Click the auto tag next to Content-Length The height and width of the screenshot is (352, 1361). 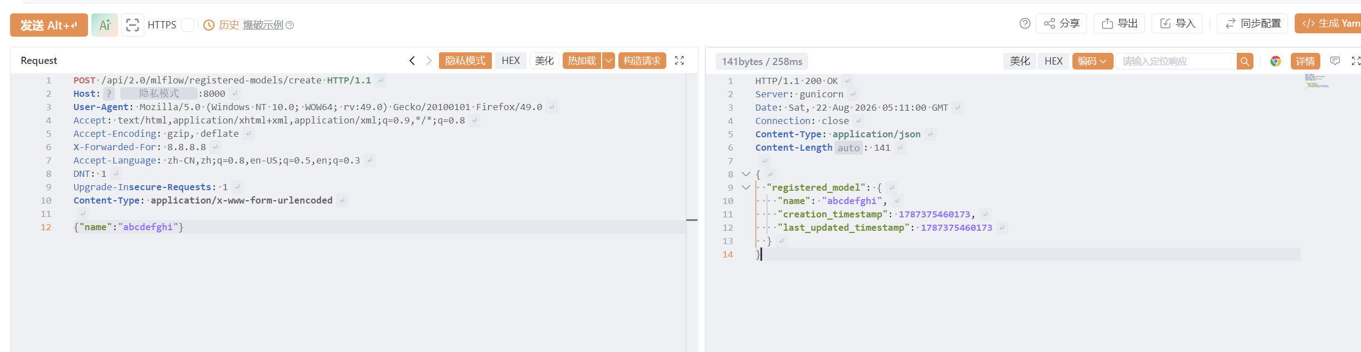pyautogui.click(x=848, y=148)
